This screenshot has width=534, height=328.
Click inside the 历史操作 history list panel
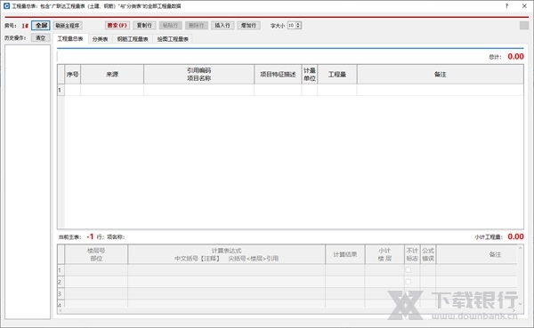pos(28,181)
